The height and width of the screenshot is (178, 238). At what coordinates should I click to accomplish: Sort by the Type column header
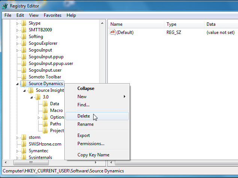click(184, 24)
